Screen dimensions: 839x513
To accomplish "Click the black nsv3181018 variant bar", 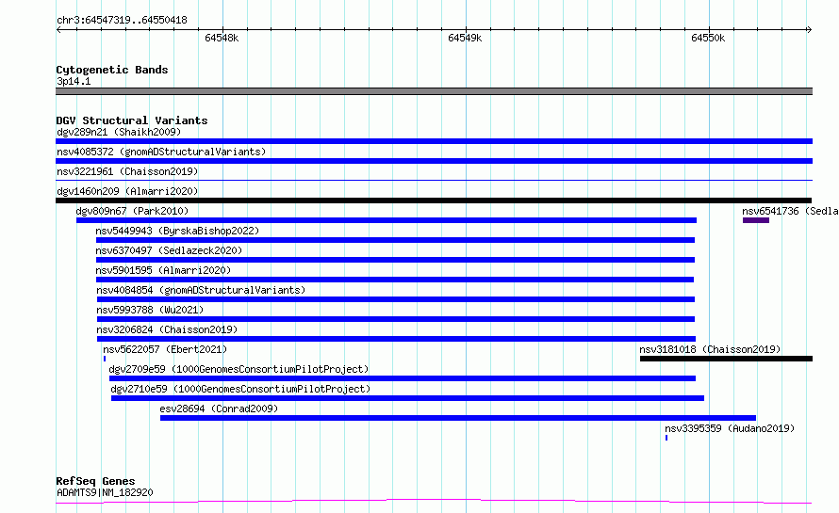I will click(x=726, y=359).
